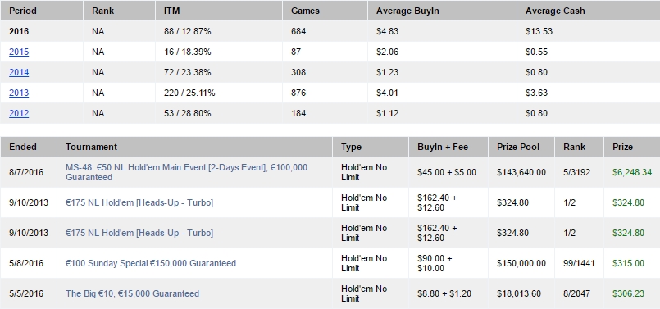Image resolution: width=660 pixels, height=309 pixels.
Task: Open the 2015 period link
Action: tap(19, 52)
